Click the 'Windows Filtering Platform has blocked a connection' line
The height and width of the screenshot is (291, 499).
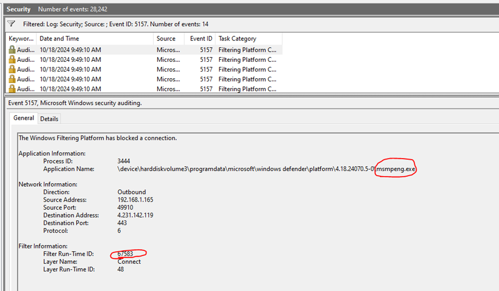pos(98,138)
